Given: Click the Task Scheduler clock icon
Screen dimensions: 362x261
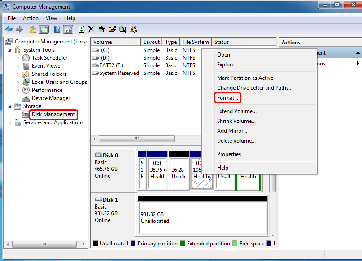Looking at the screenshot, I should 26,58.
